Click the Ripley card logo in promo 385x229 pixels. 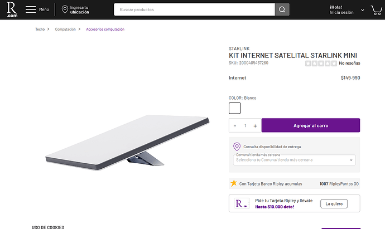(242, 203)
